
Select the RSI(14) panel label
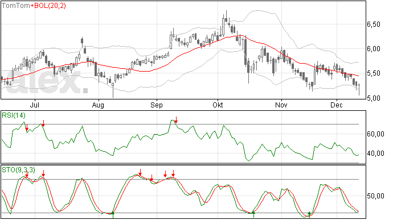pos(14,115)
